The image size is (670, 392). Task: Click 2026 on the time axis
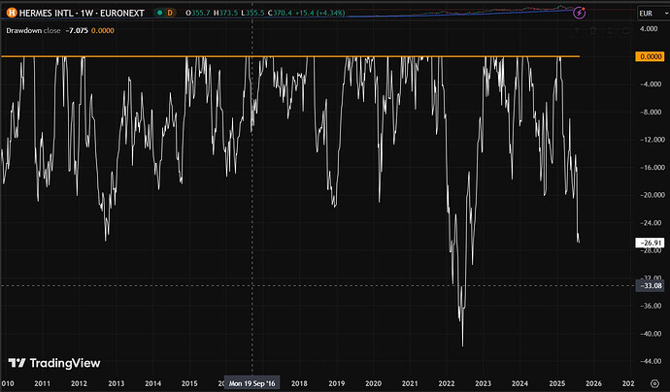593,383
